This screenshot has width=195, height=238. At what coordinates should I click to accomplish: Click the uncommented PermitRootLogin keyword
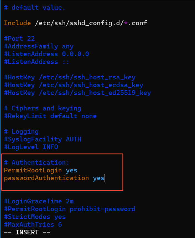33,170
